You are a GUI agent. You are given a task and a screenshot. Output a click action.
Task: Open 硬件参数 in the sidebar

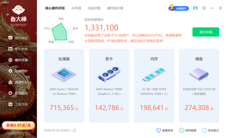click(18, 49)
